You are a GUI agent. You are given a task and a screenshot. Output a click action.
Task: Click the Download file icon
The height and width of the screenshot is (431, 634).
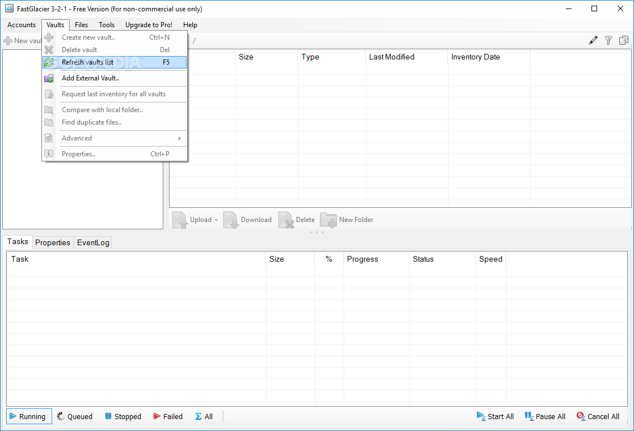point(231,220)
